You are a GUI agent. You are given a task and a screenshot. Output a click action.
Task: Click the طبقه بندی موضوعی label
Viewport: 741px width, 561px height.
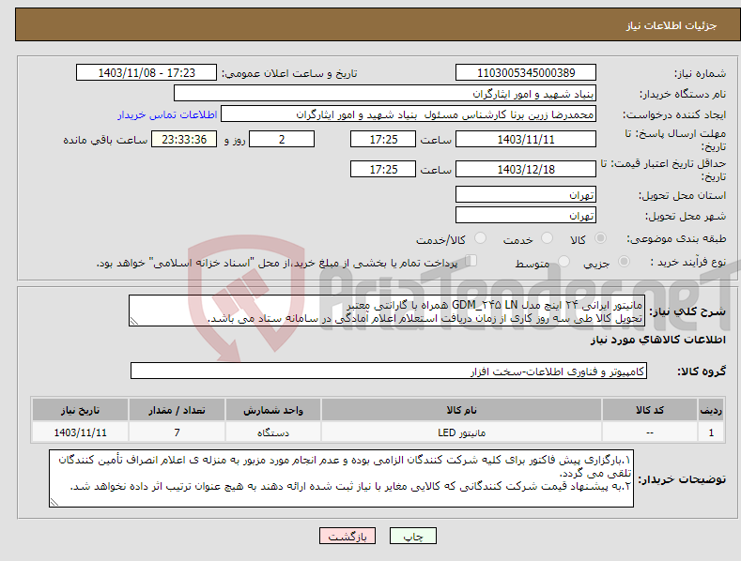tap(677, 238)
